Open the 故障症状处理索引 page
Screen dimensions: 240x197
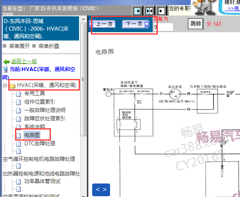pyautogui.click(x=45, y=118)
